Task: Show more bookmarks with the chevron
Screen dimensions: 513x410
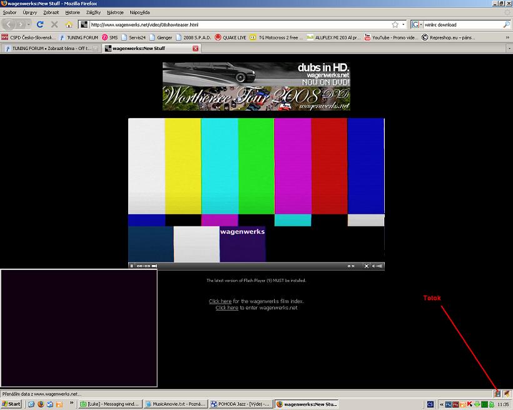Action: (507, 37)
